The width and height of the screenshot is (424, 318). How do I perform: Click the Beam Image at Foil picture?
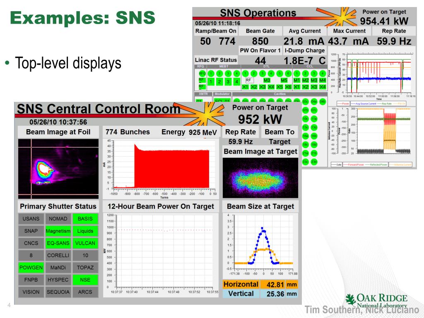58,169
